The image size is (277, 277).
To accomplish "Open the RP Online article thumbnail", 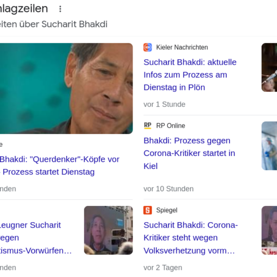I will [x=269, y=146].
